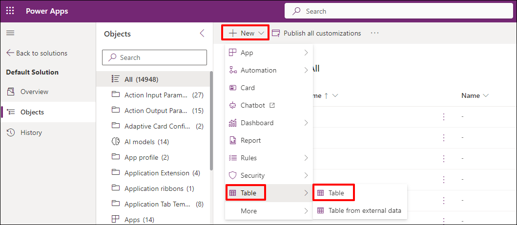Choose Chatbot from the New menu
This screenshot has width=517, height=225.
pyautogui.click(x=269, y=105)
